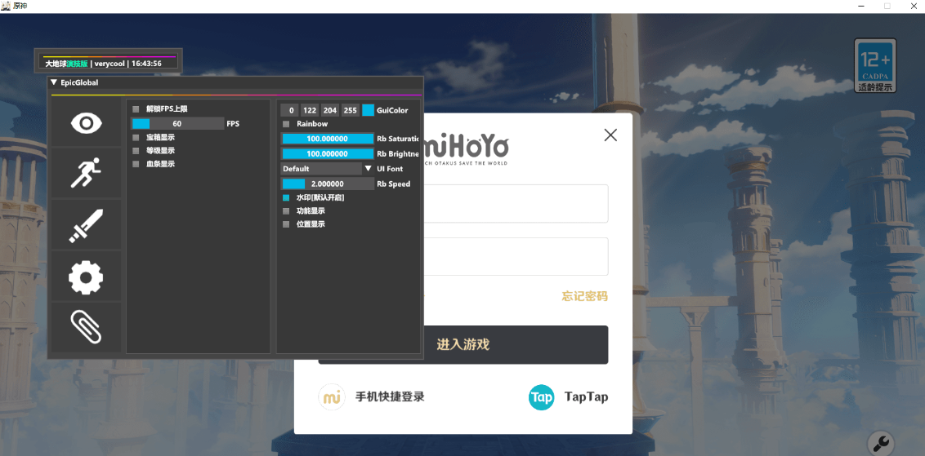Click 手机快捷登录 text link
925x456 pixels.
[390, 397]
